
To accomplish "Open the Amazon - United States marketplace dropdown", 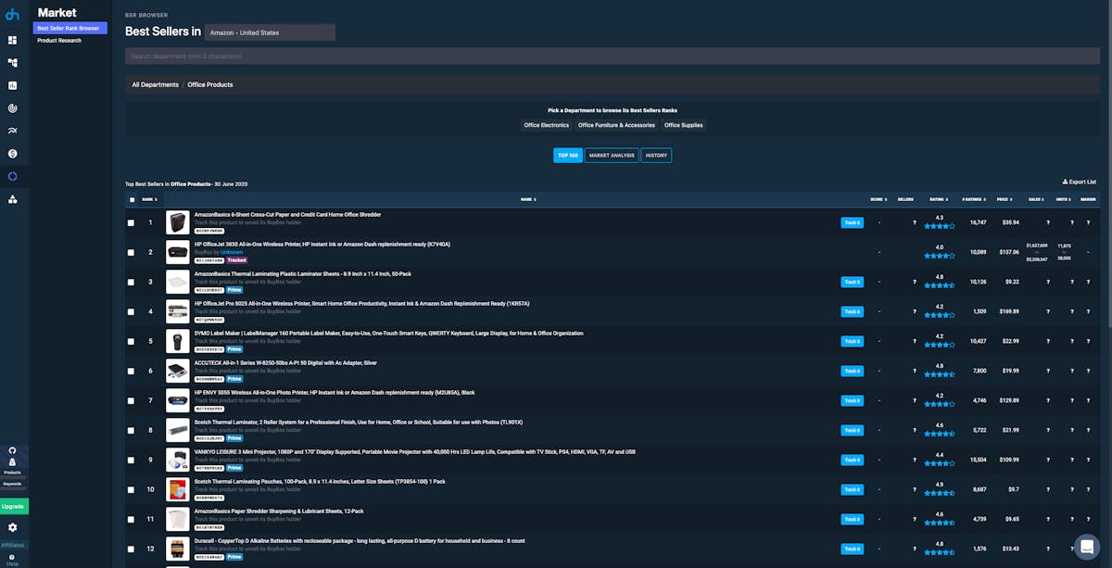I will (x=270, y=32).
